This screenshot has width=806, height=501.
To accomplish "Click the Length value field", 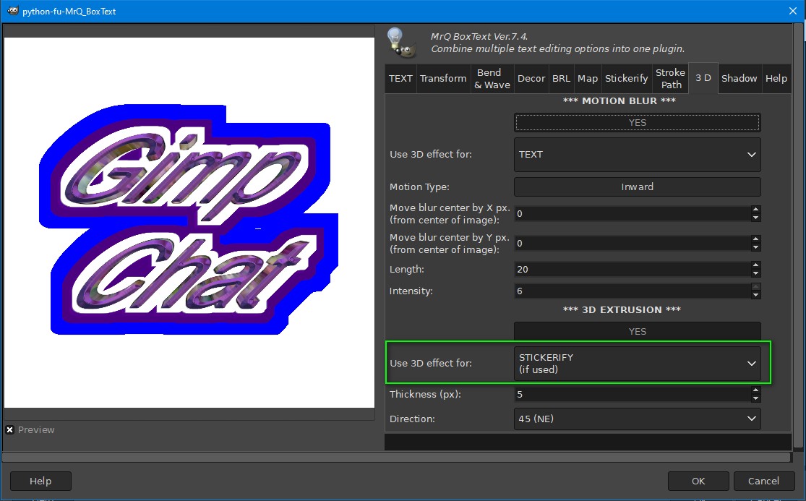I will (633, 269).
